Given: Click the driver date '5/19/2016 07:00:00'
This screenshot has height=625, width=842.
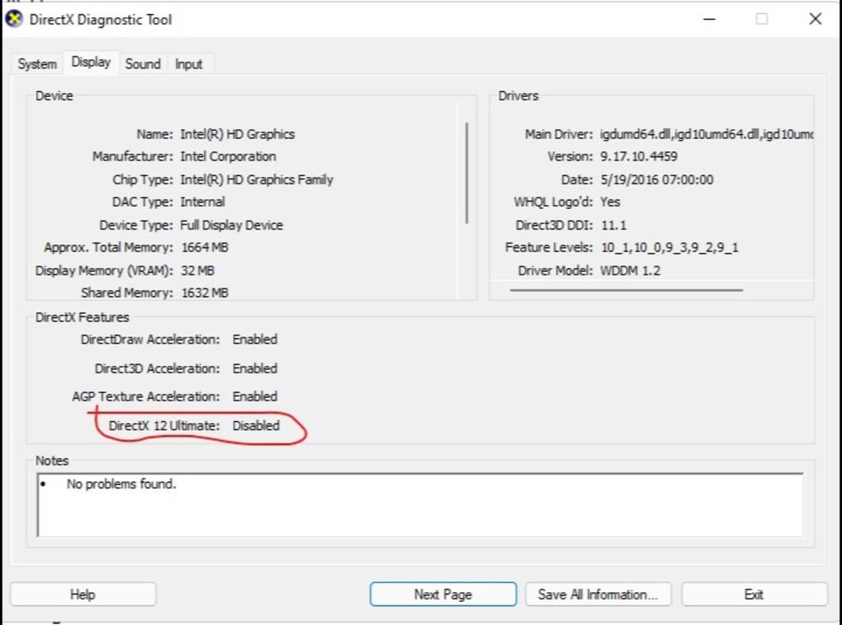Looking at the screenshot, I should [x=657, y=179].
